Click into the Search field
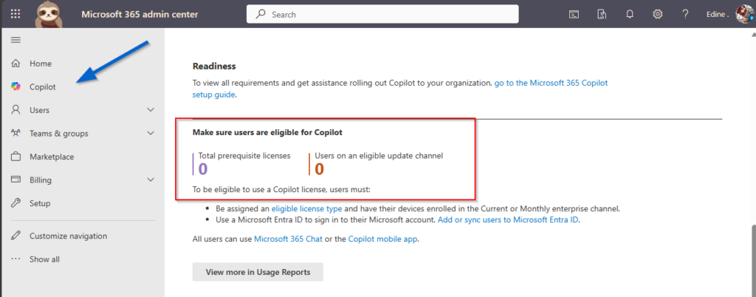Screen dimensions: 756x297 [x=382, y=15]
